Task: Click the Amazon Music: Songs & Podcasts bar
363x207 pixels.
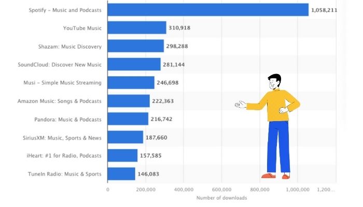Action: [x=129, y=101]
